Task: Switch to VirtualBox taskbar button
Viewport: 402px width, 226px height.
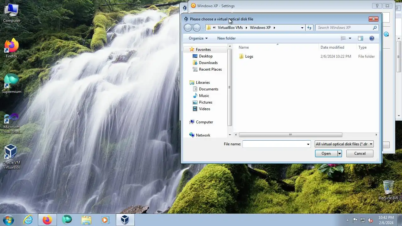Action: (x=125, y=220)
